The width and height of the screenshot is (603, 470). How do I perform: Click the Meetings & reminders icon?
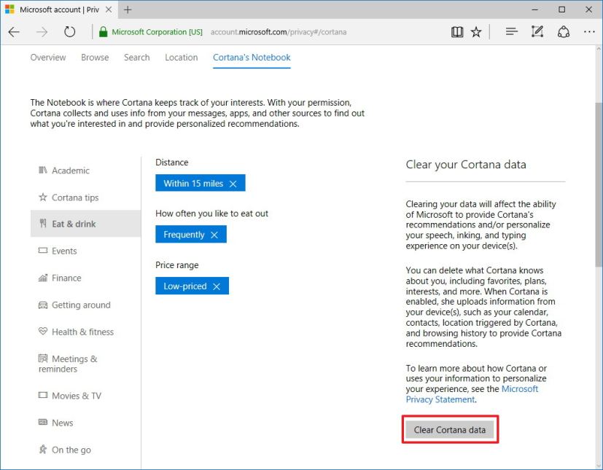click(43, 359)
